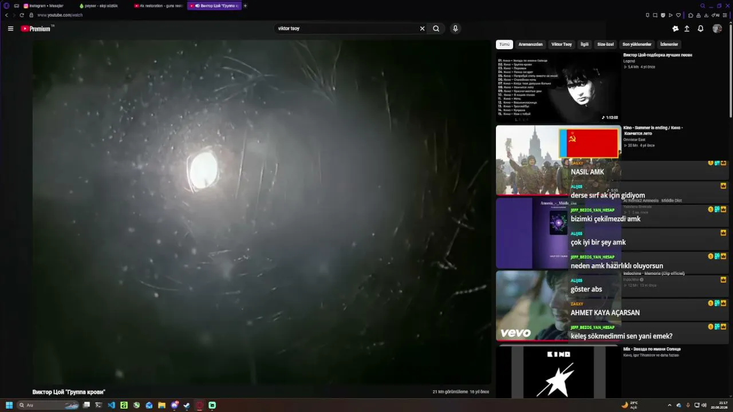The width and height of the screenshot is (733, 412).
Task: Open the YouTube create video icon
Action: pos(675,29)
